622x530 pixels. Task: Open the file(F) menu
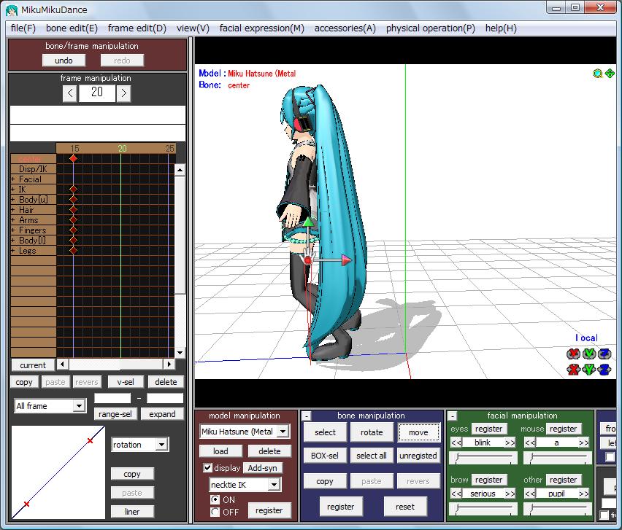pyautogui.click(x=23, y=28)
